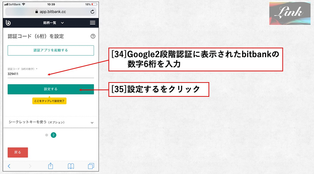Click the green 設定する button
314x174 pixels.
51,89
